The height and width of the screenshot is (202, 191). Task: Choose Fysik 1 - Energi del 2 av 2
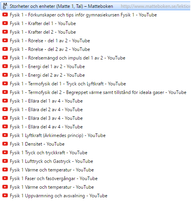pos(47,75)
